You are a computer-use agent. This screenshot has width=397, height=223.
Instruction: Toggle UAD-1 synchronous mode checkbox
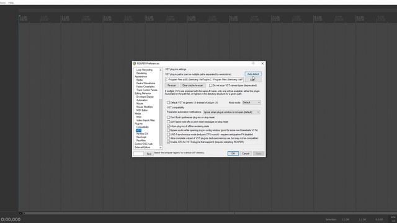pyautogui.click(x=168, y=134)
